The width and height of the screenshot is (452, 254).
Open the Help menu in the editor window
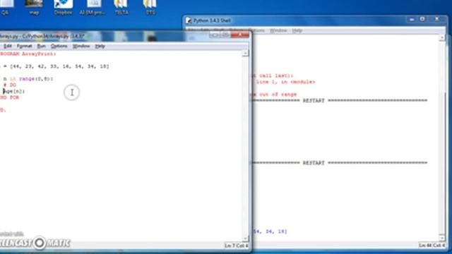100,46
